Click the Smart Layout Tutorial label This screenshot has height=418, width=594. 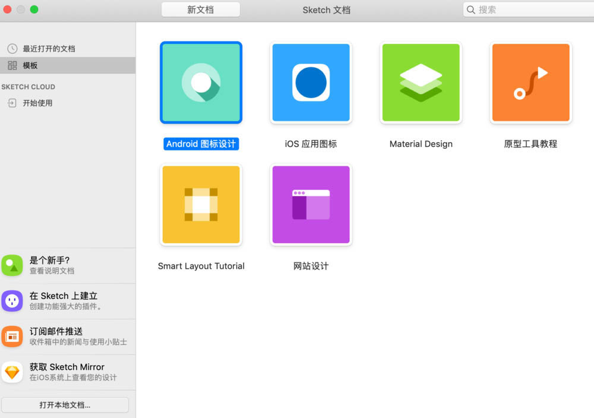tap(201, 266)
